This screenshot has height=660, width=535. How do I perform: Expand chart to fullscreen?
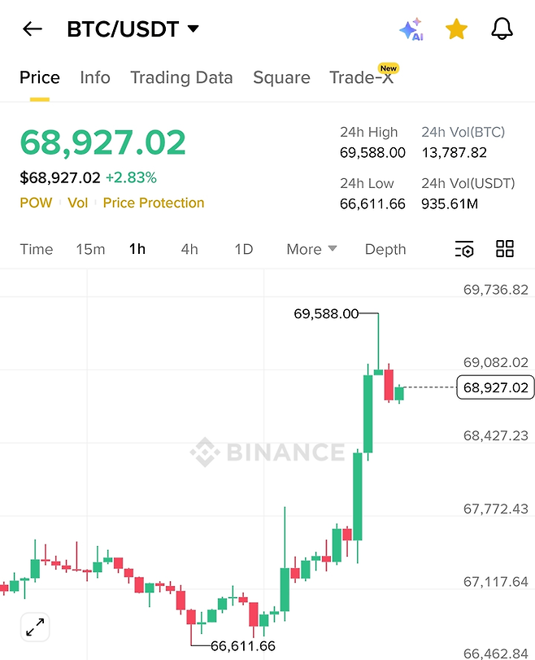[x=35, y=627]
